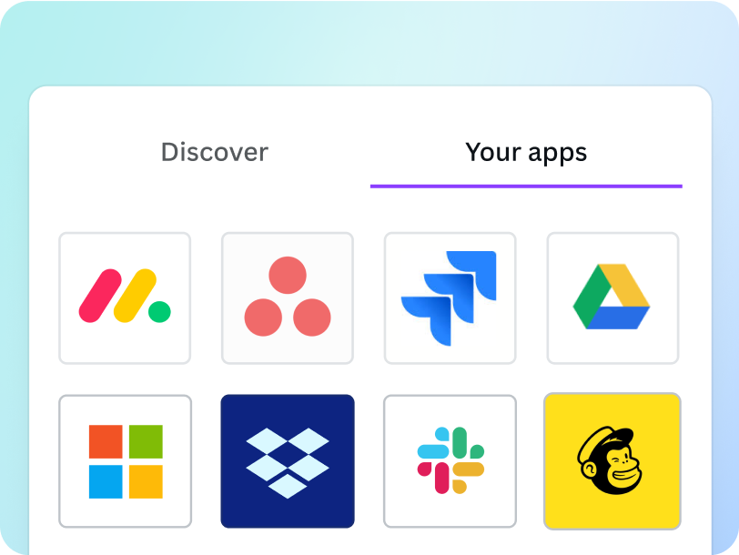Click the yellow square in Microsoft logo
Image resolution: width=739 pixels, height=555 pixels.
[x=146, y=481]
